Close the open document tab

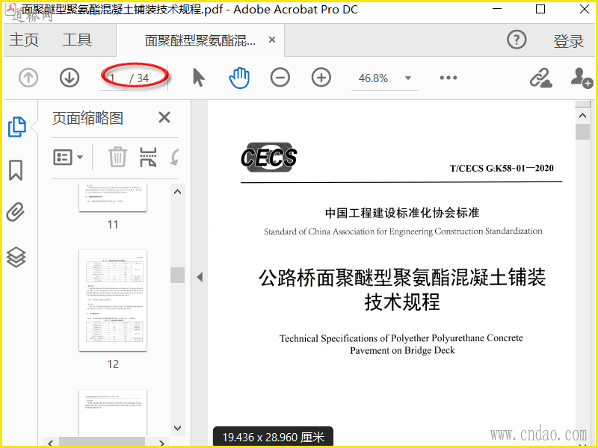coord(272,40)
